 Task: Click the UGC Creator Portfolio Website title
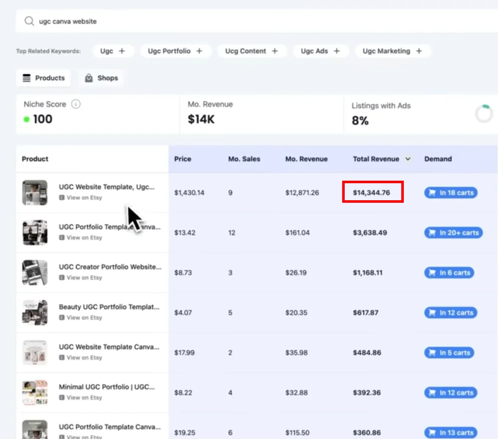pyautogui.click(x=110, y=267)
